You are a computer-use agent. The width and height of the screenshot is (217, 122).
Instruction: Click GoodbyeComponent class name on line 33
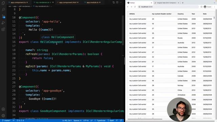53,111
